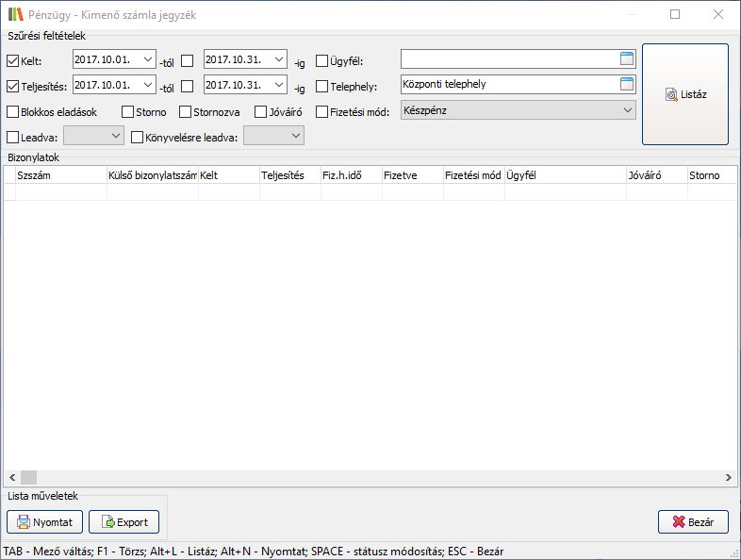
Task: Check the Storno filter option
Action: [128, 112]
